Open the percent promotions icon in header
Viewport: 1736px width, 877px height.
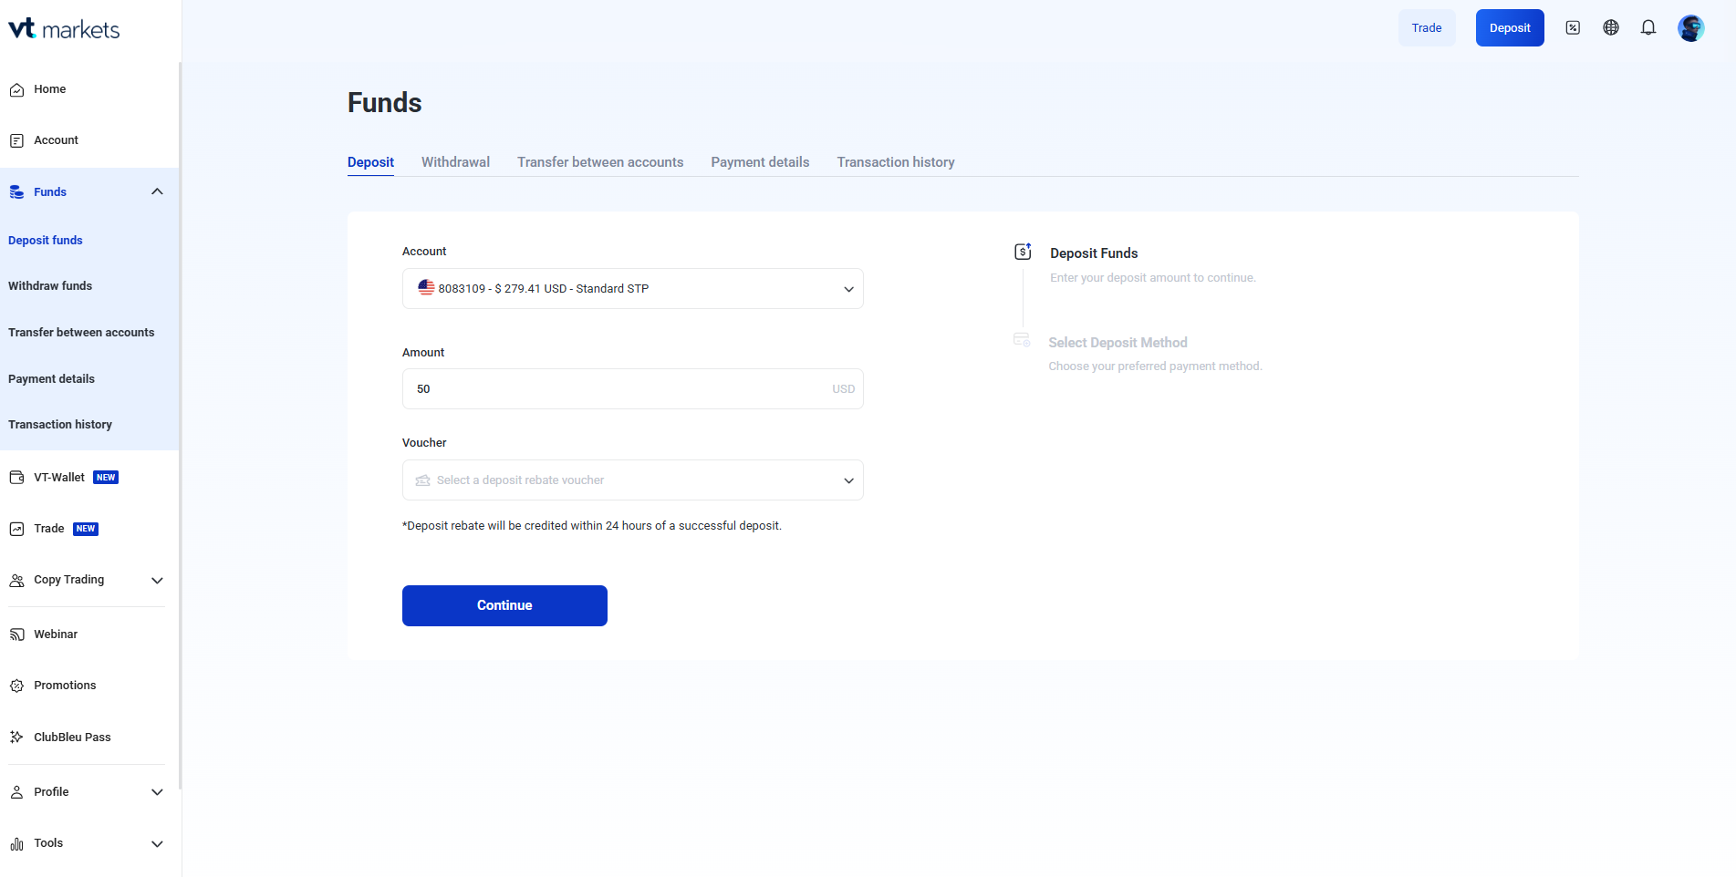1573,28
